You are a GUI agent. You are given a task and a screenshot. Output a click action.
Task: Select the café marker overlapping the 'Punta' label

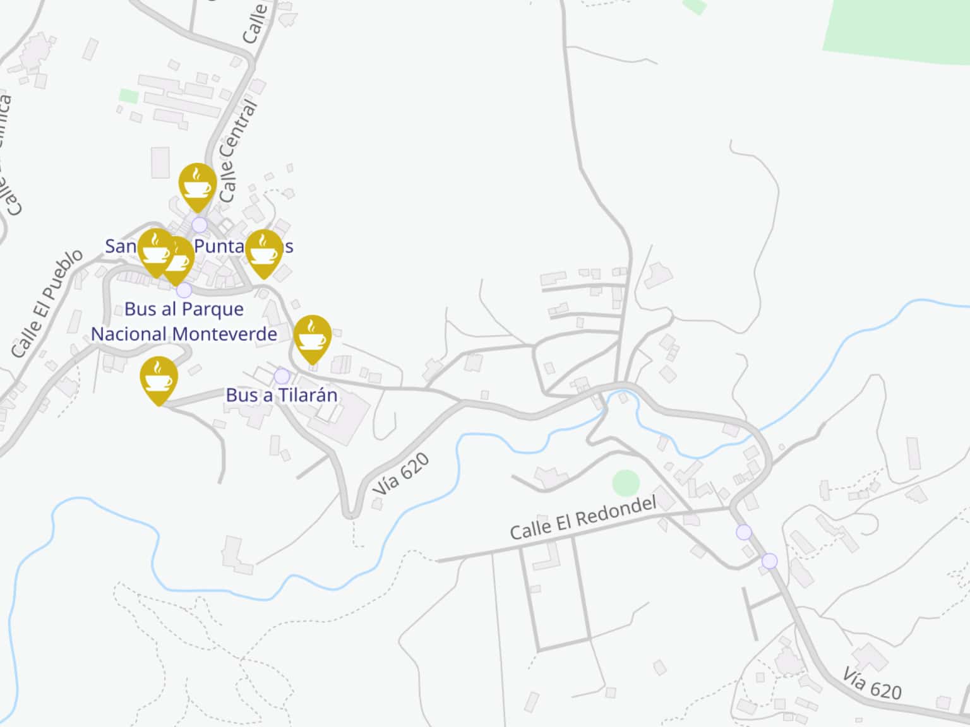[264, 254]
